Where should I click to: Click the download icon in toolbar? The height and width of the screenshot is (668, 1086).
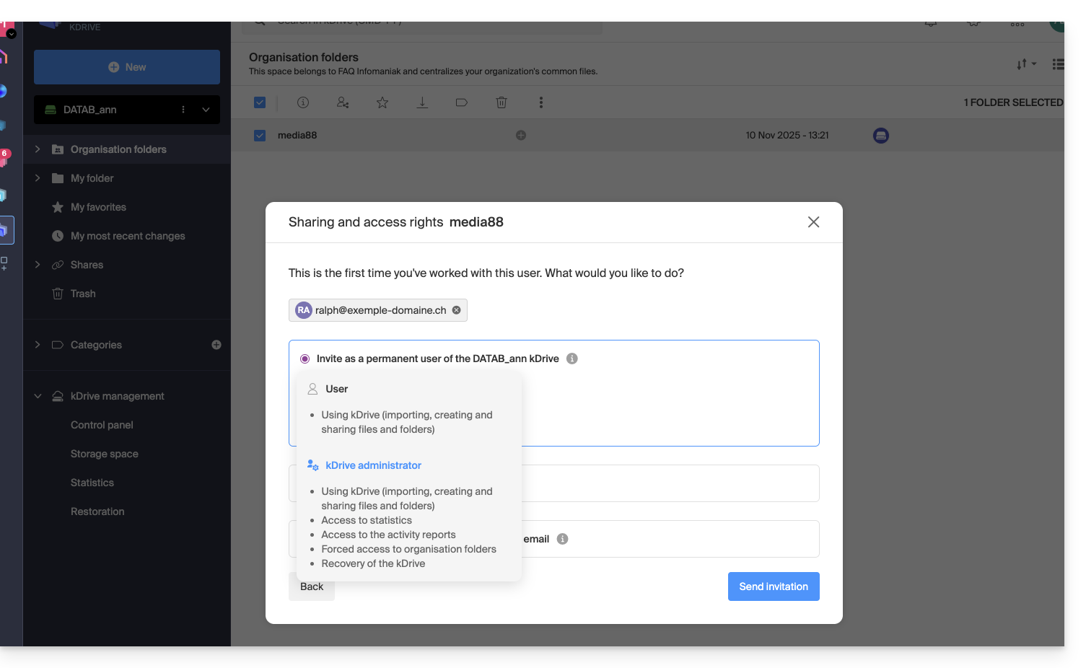pos(422,102)
